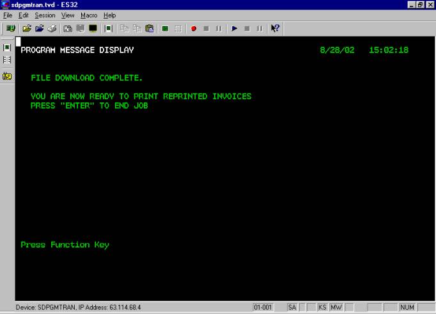Click the context help arrow-question icon
This screenshot has width=436, height=314.
[275, 28]
